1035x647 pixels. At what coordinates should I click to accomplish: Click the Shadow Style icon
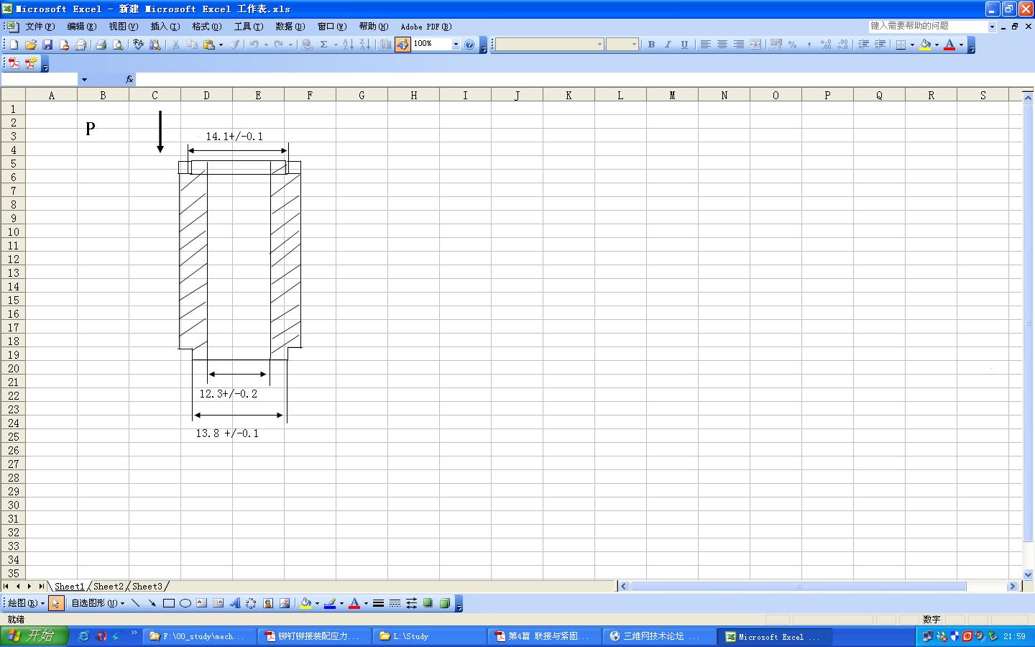[428, 603]
